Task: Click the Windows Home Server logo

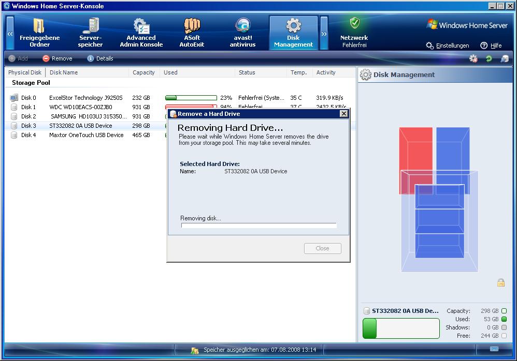Action: pos(467,25)
